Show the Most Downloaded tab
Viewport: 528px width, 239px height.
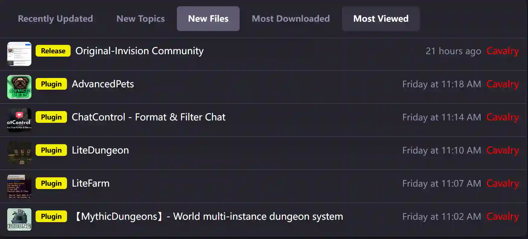[x=291, y=19]
